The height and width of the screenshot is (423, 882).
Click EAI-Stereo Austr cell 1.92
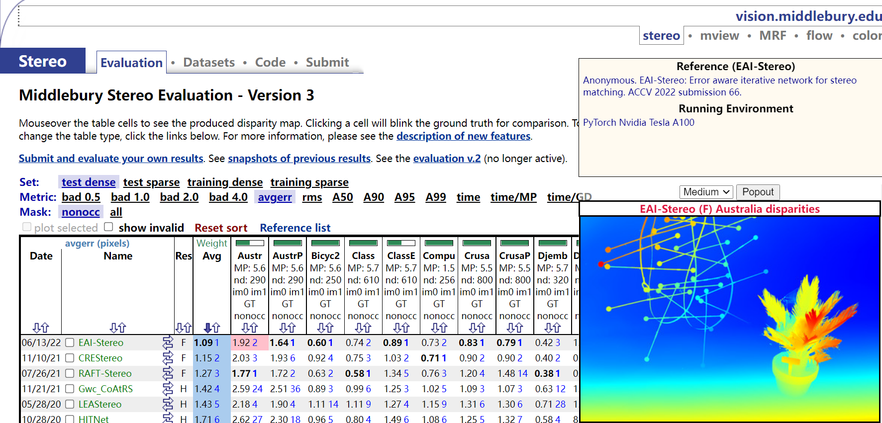point(250,342)
